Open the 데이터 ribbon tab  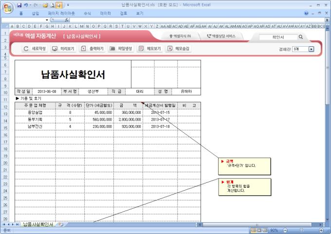pos(106,13)
